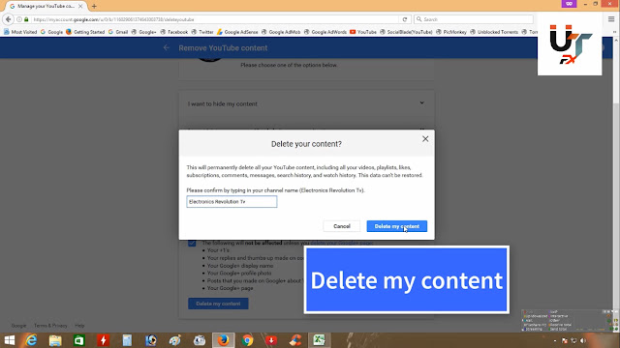
Task: Toggle the not be affected checkbox
Action: point(192,243)
